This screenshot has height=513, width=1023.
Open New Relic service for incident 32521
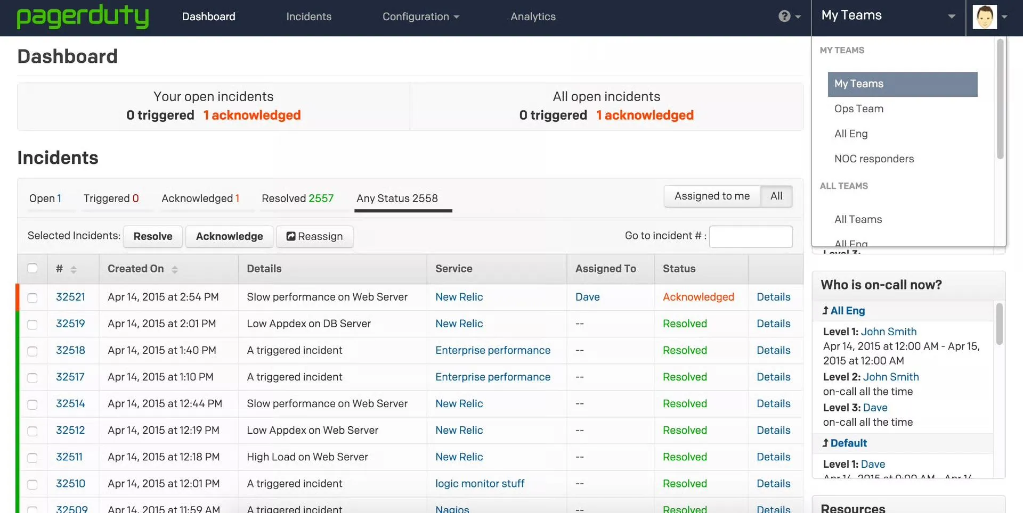pos(459,297)
